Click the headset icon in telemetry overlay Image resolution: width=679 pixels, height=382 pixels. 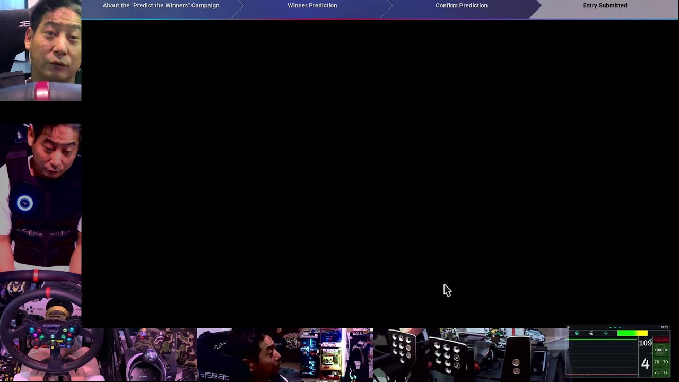point(666,327)
